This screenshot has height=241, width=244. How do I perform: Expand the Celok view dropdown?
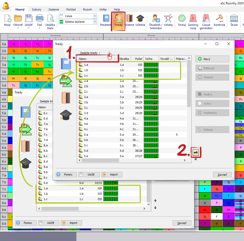(x=95, y=16)
